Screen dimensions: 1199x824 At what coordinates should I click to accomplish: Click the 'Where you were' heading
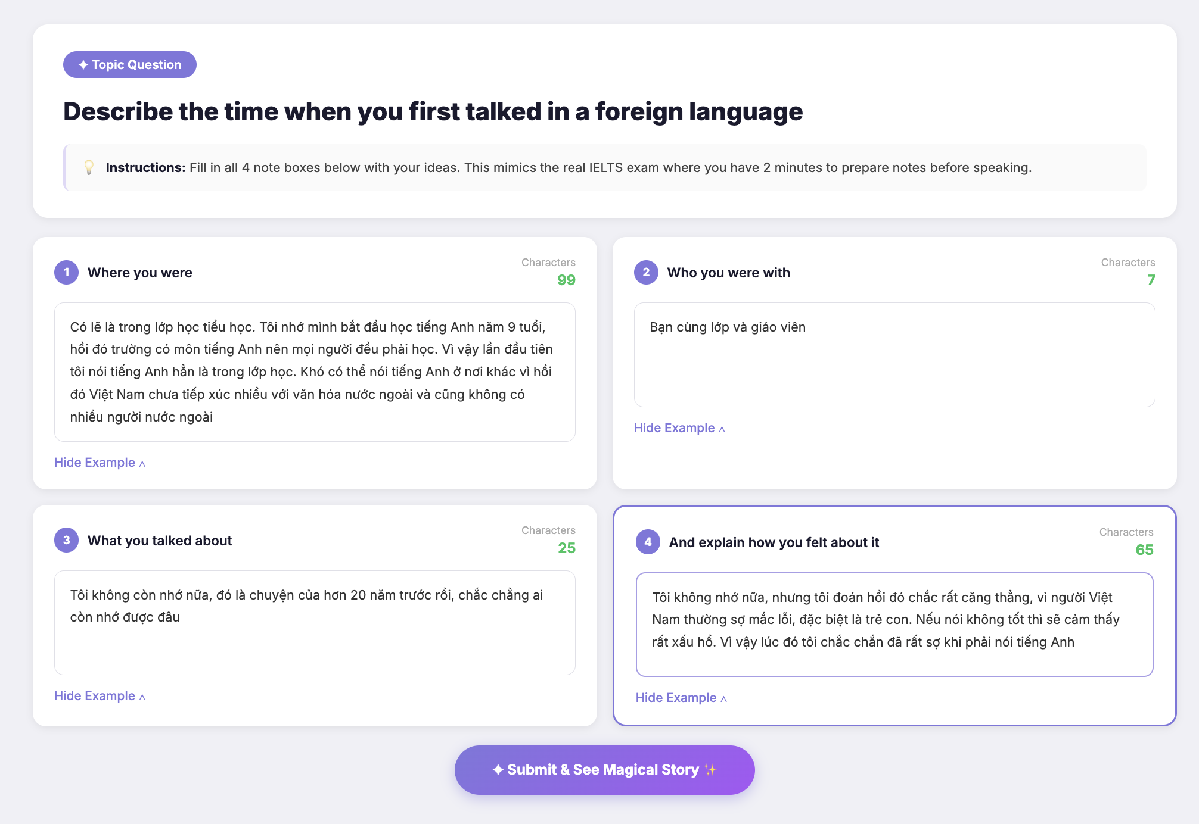pos(140,273)
